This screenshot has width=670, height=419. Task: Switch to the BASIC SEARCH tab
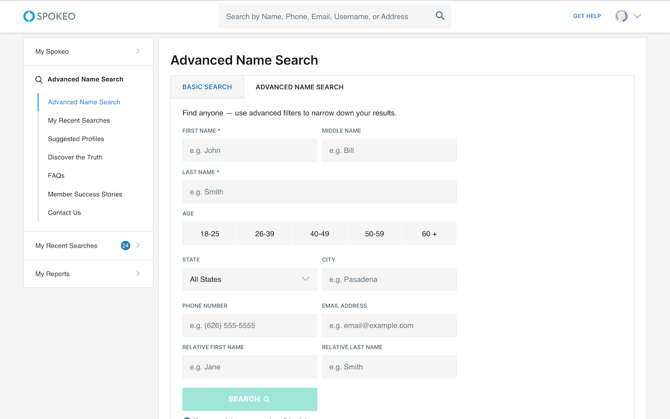207,87
